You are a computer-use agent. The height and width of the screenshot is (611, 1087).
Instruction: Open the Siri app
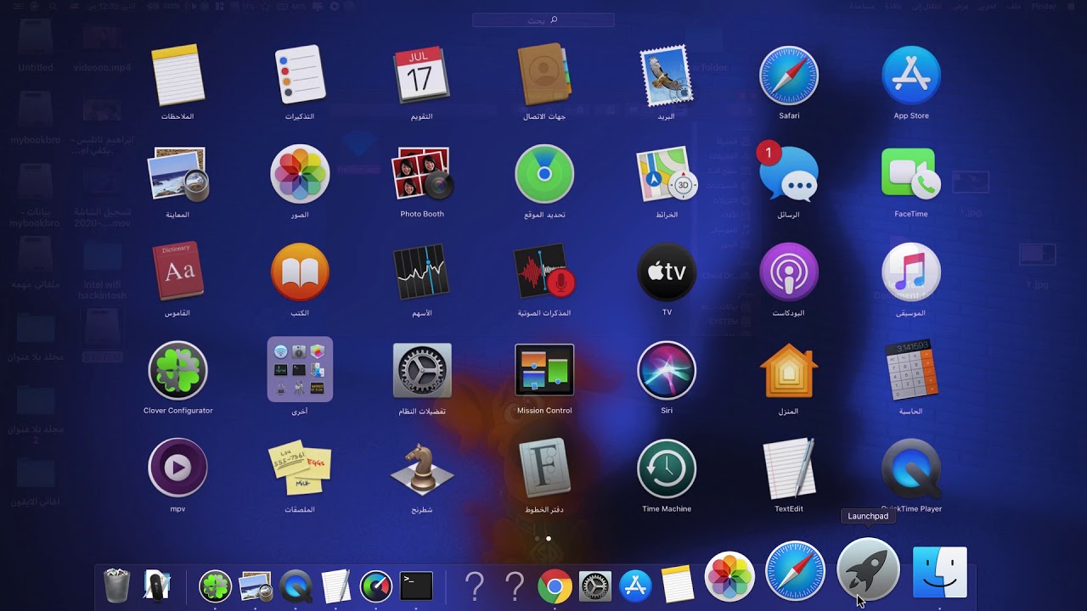[x=667, y=371]
